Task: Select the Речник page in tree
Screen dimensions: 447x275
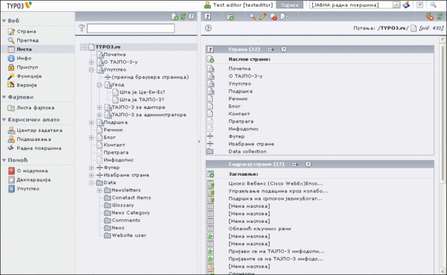Action: tap(113, 130)
